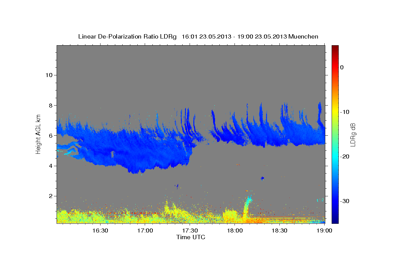This screenshot has width=402, height=268.
Task: Click the "Muenchen" location text in title
Action: (x=304, y=37)
